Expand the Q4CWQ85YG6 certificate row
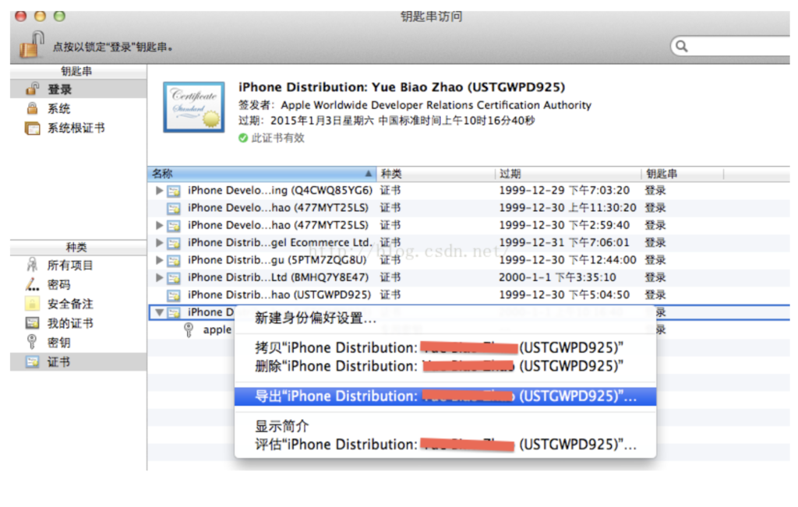The image size is (798, 507). point(159,190)
